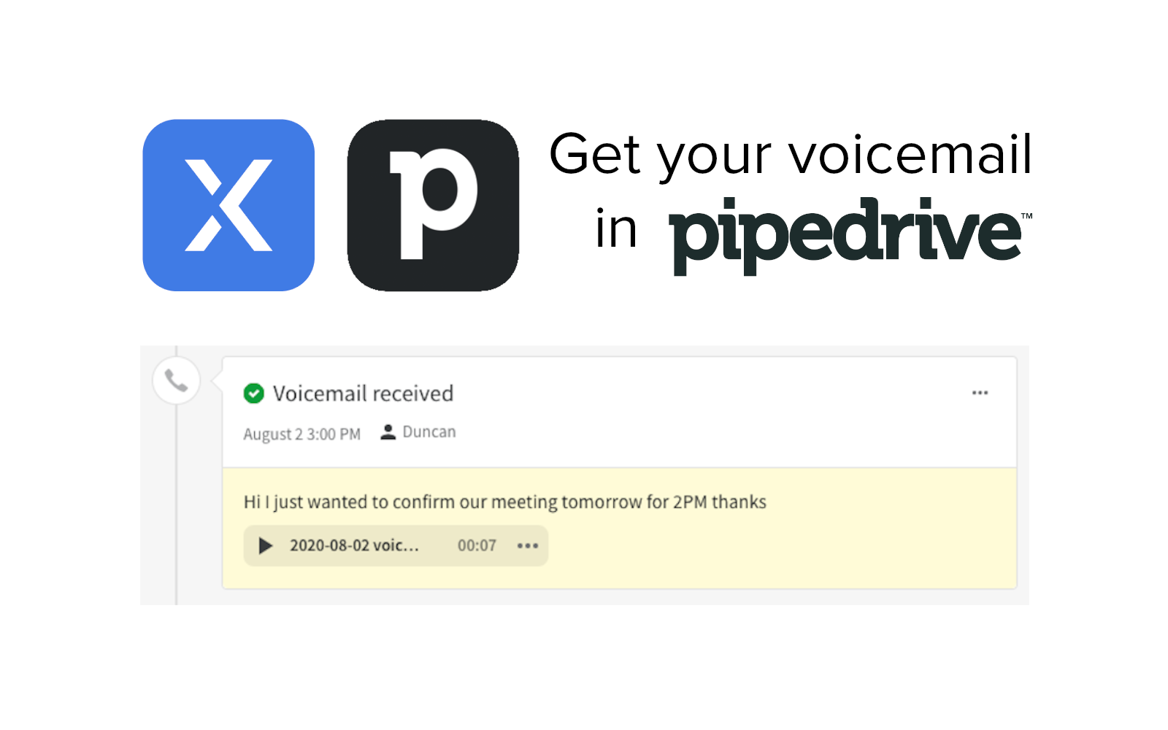The width and height of the screenshot is (1168, 730).
Task: Click the August 2 3:00 PM timestamp
Action: [301, 434]
